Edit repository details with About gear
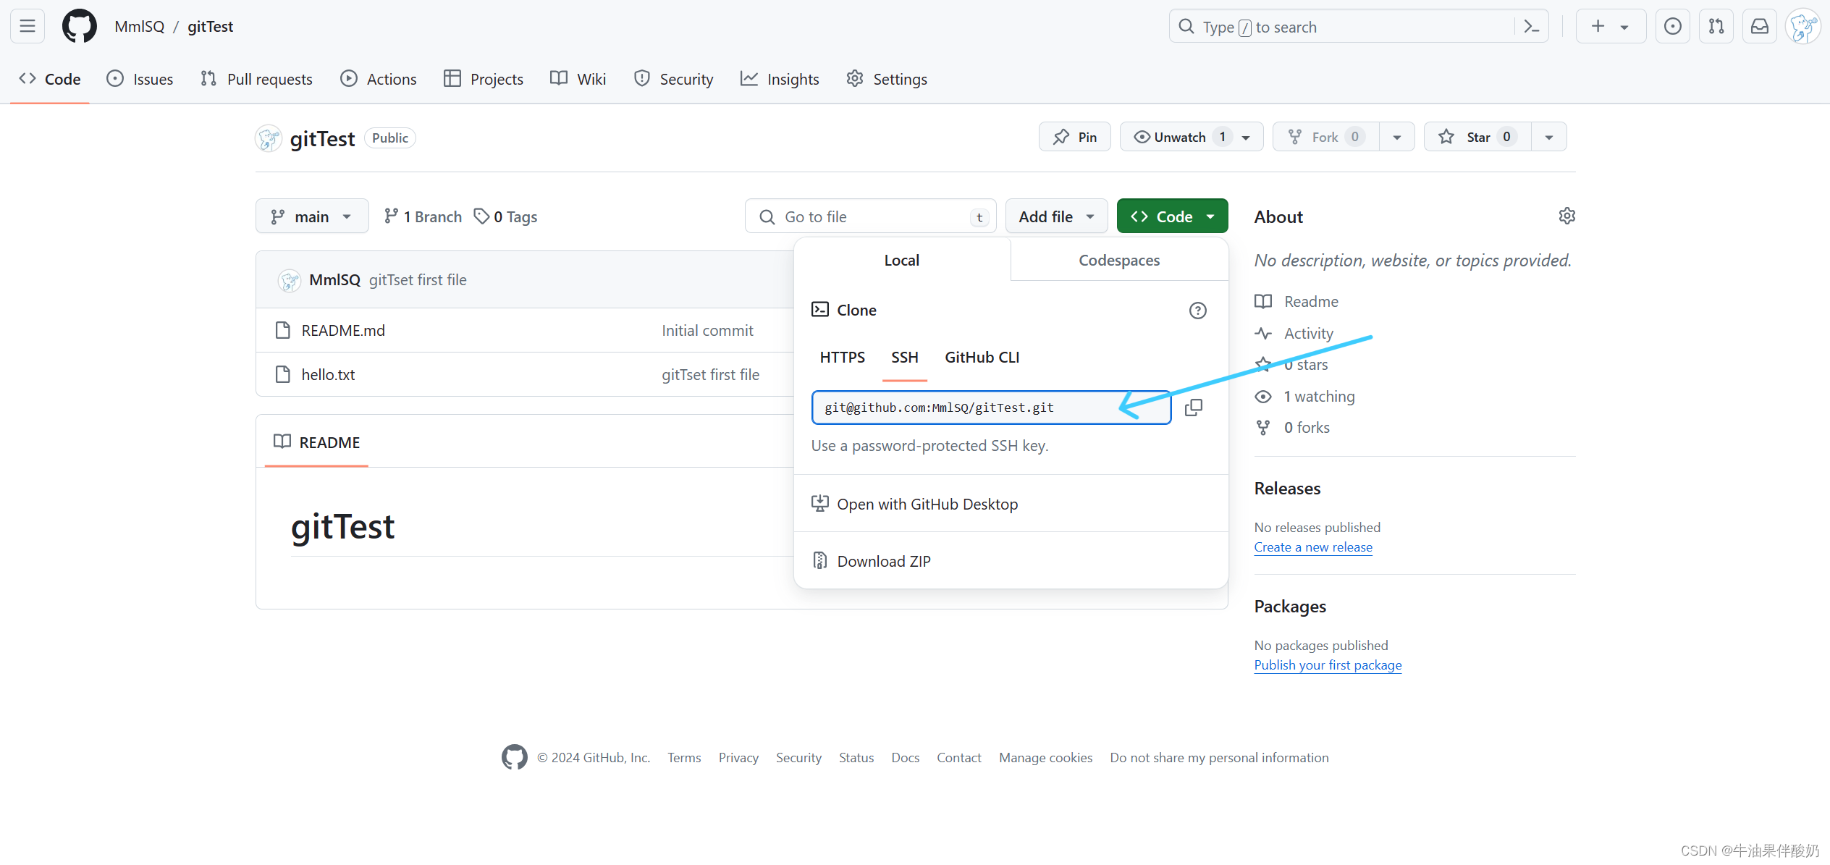Viewport: 1830px width, 865px height. coord(1567,216)
